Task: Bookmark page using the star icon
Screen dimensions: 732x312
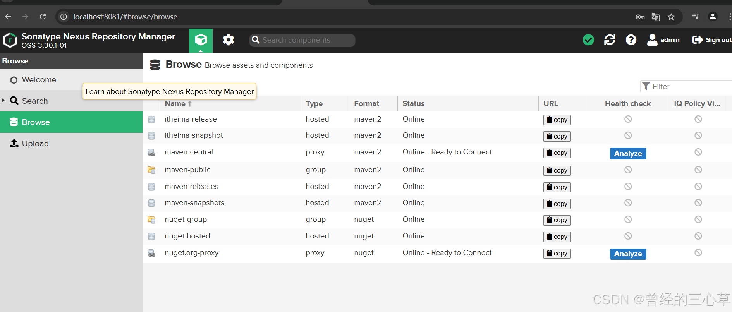Action: [671, 17]
